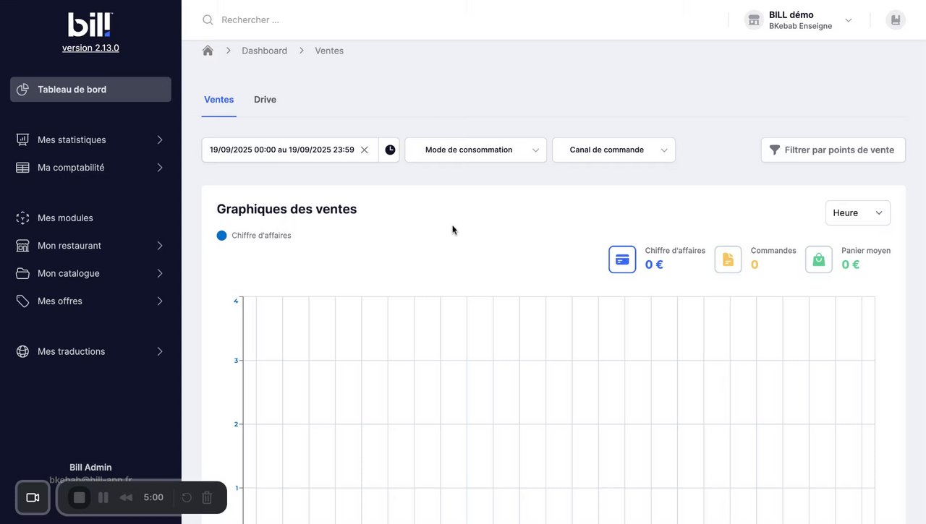The width and height of the screenshot is (926, 524).
Task: Open the version 2.13.0 link
Action: click(90, 48)
